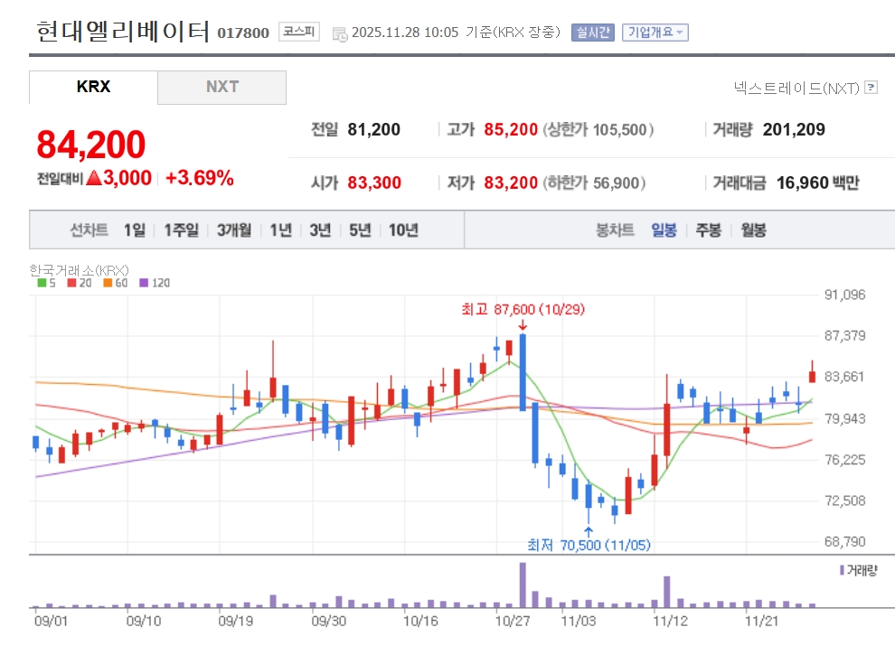Click the 10/27 date axis label
Viewport: 895px width, 646px height.
point(512,621)
